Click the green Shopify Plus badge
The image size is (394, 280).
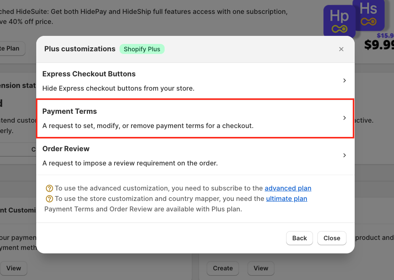[142, 49]
